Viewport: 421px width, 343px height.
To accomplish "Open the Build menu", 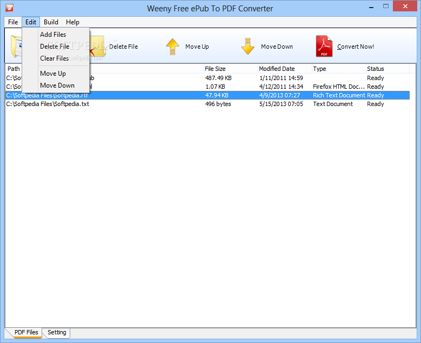I will tap(51, 22).
